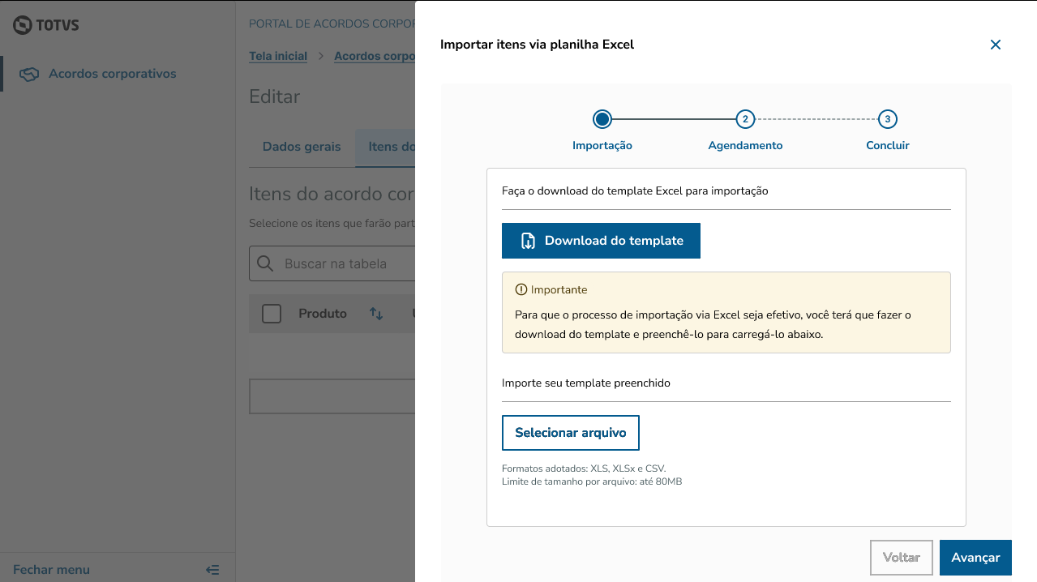The image size is (1037, 582).
Task: Close the Excel import dialog
Action: pos(996,45)
